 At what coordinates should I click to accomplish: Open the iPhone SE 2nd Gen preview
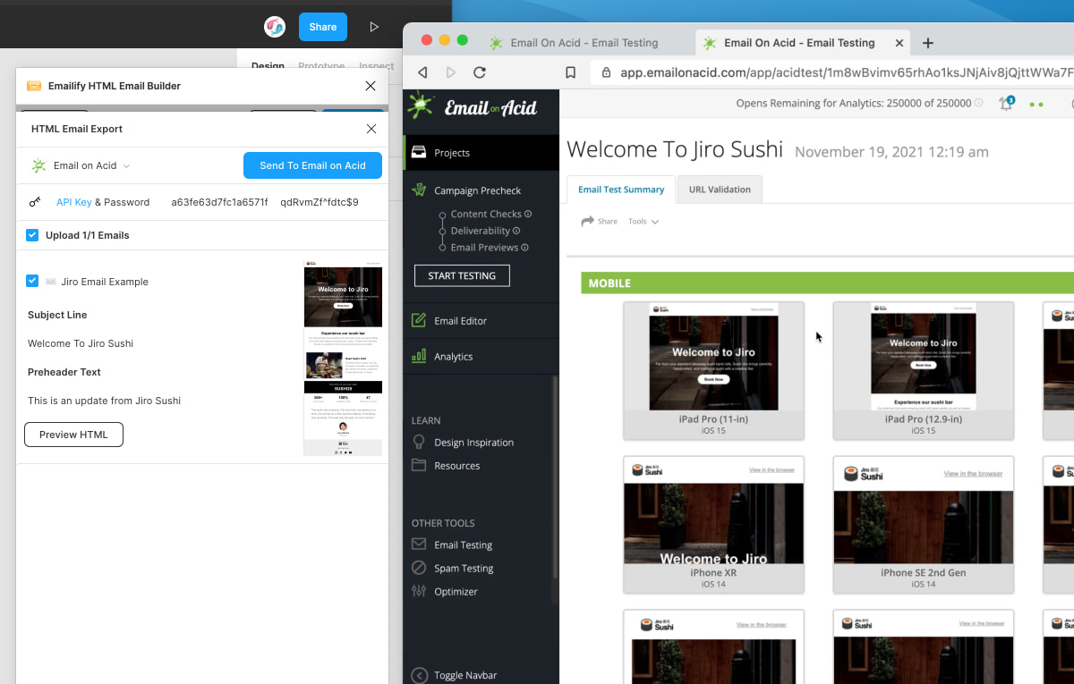point(924,525)
